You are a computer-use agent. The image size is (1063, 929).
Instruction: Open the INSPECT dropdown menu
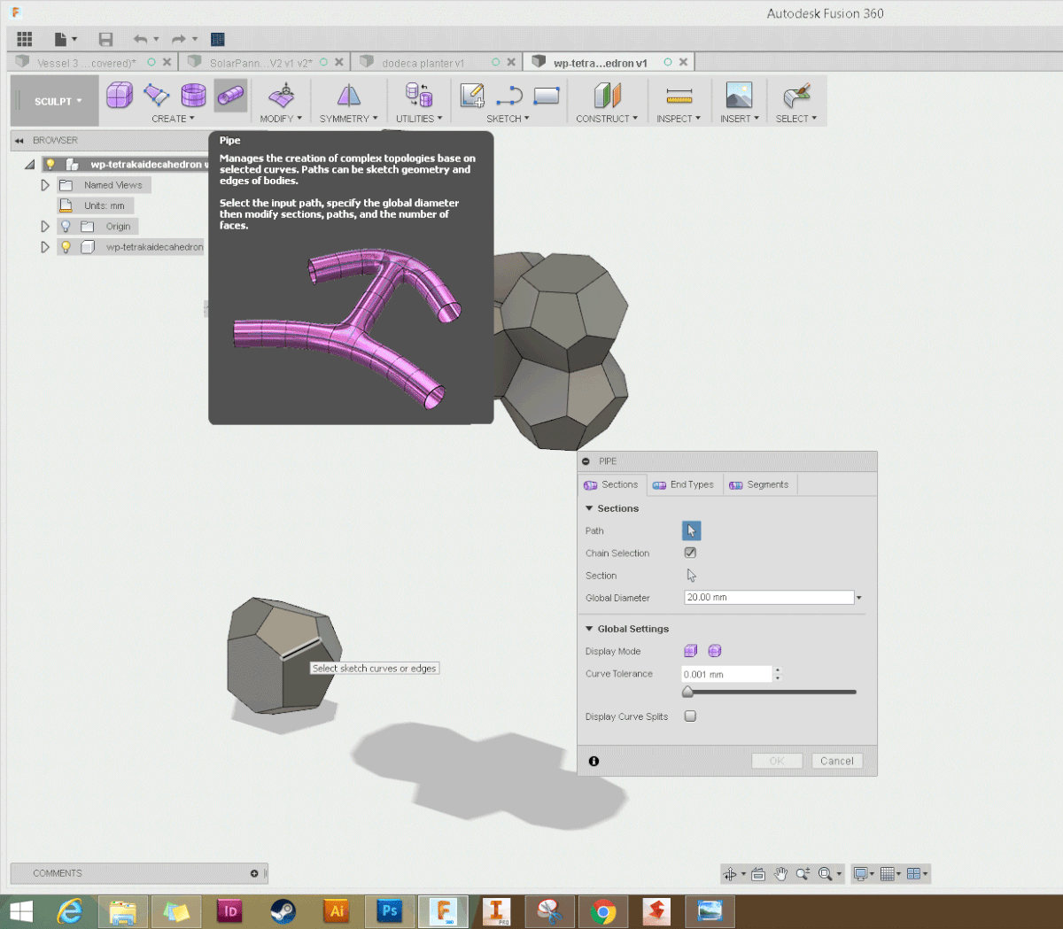pyautogui.click(x=679, y=119)
